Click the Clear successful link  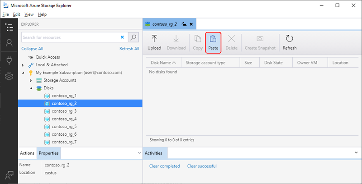pyautogui.click(x=202, y=166)
